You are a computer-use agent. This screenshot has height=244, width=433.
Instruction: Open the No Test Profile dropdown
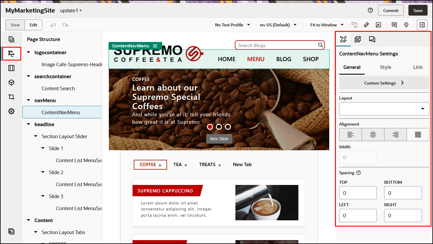pos(232,25)
